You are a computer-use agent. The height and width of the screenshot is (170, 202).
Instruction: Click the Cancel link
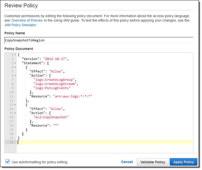click(x=127, y=162)
